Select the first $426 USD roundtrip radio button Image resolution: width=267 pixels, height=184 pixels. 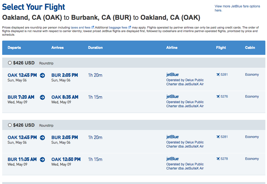pyautogui.click(x=10, y=63)
